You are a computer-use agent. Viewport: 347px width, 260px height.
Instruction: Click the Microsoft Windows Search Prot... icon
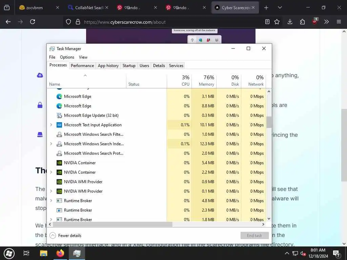59,153
